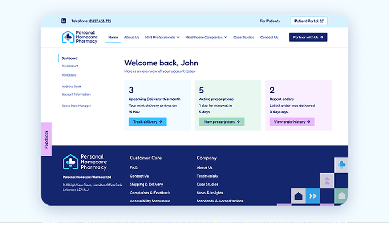Open the footer Contact Us link
Screen dimensions: 389x225
(x=139, y=176)
